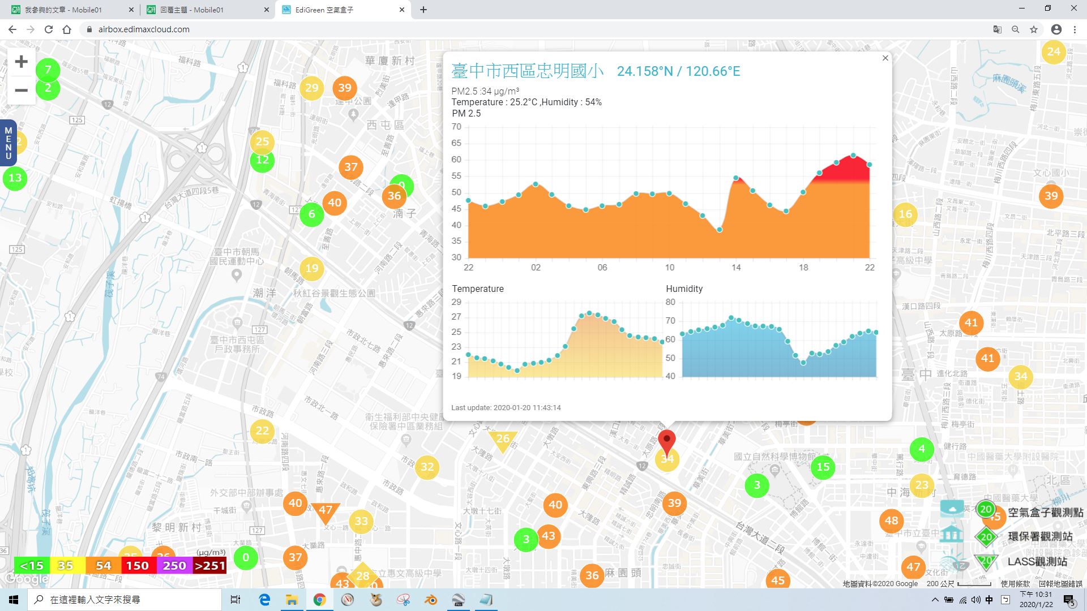Open the Google Translate page icon
Screen dimensions: 1087x611
998,29
